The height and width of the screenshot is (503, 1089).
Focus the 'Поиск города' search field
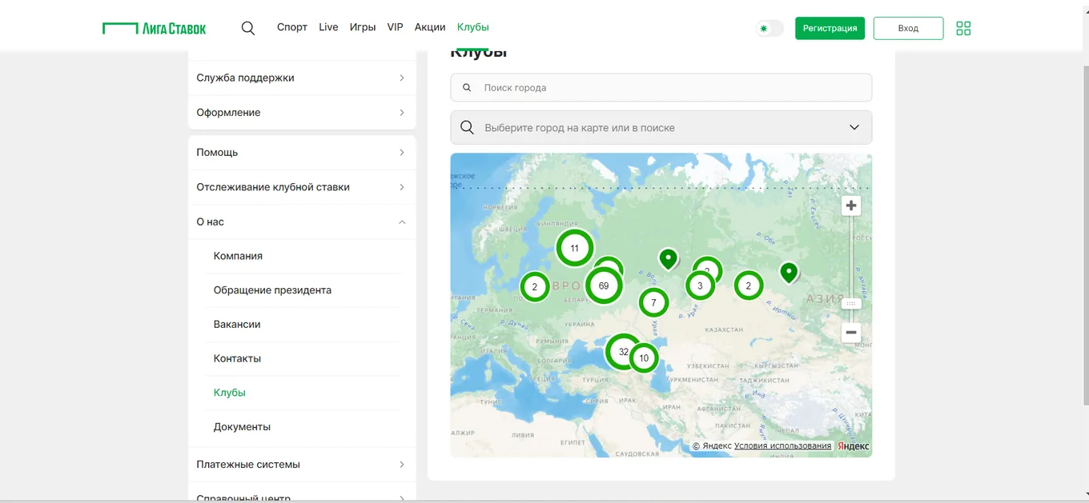point(661,88)
